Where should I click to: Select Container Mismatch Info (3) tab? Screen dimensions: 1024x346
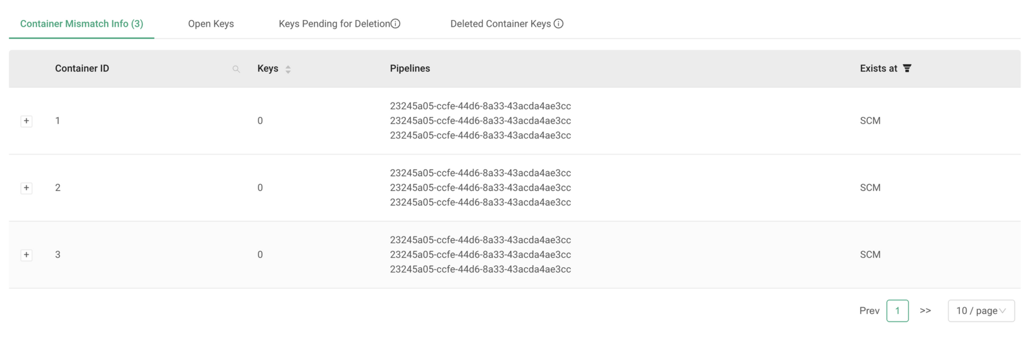pyautogui.click(x=82, y=24)
